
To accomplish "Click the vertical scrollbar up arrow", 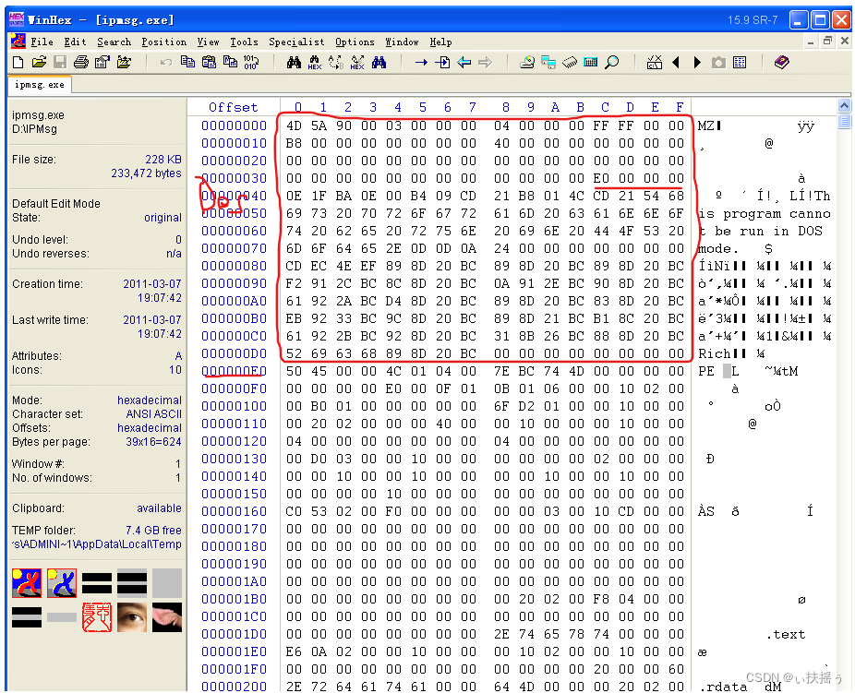I will coord(844,106).
